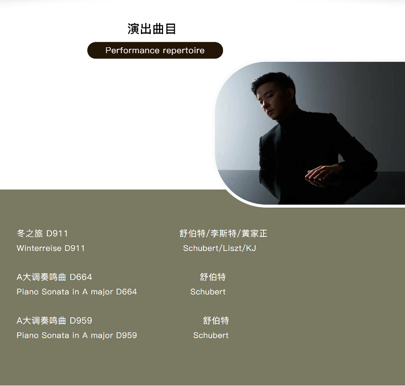Select the A大调奏鸣曲 D664 title
405x386 pixels.
pos(54,277)
